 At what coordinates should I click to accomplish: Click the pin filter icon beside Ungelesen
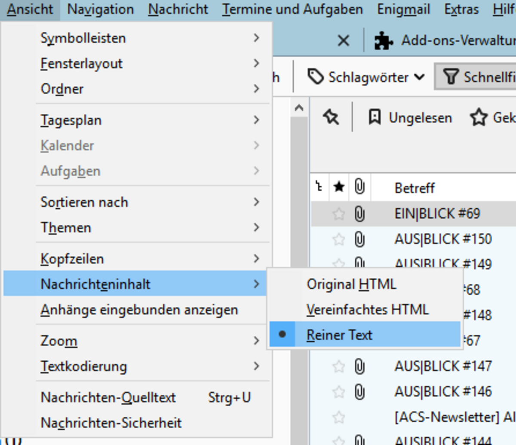(331, 117)
